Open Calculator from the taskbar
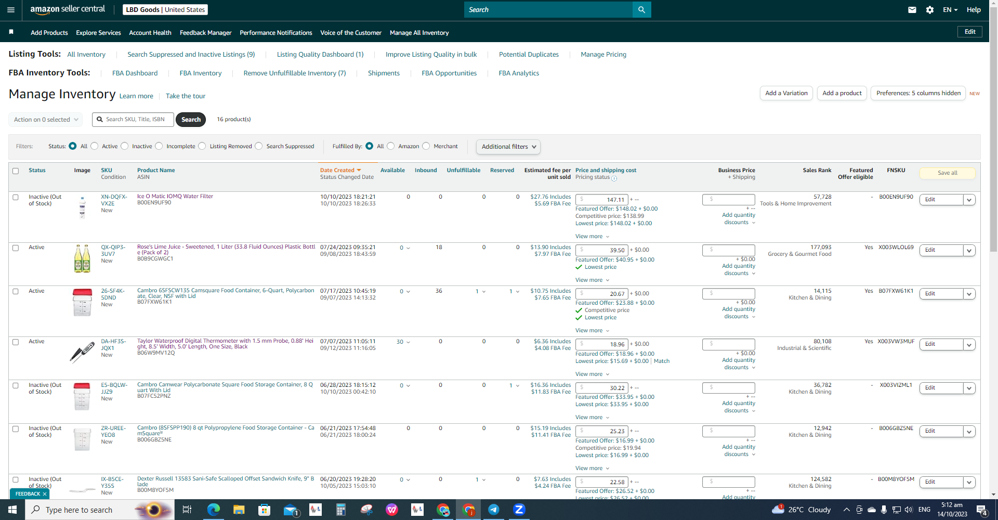The image size is (998, 520). point(341,510)
